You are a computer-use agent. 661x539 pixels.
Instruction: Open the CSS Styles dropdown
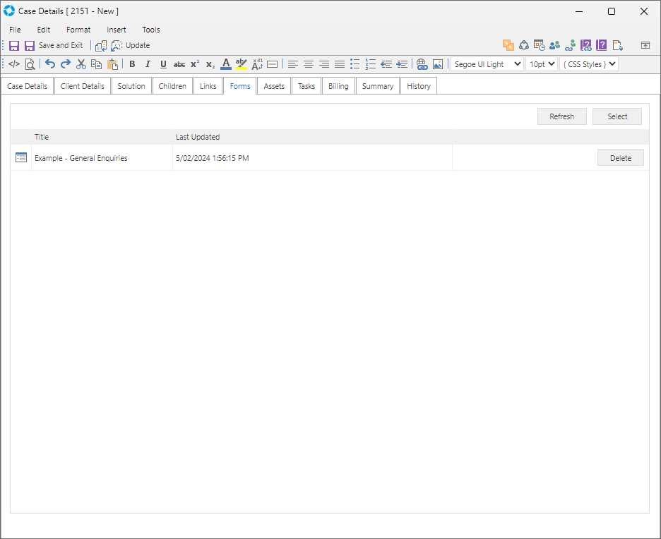tap(588, 64)
